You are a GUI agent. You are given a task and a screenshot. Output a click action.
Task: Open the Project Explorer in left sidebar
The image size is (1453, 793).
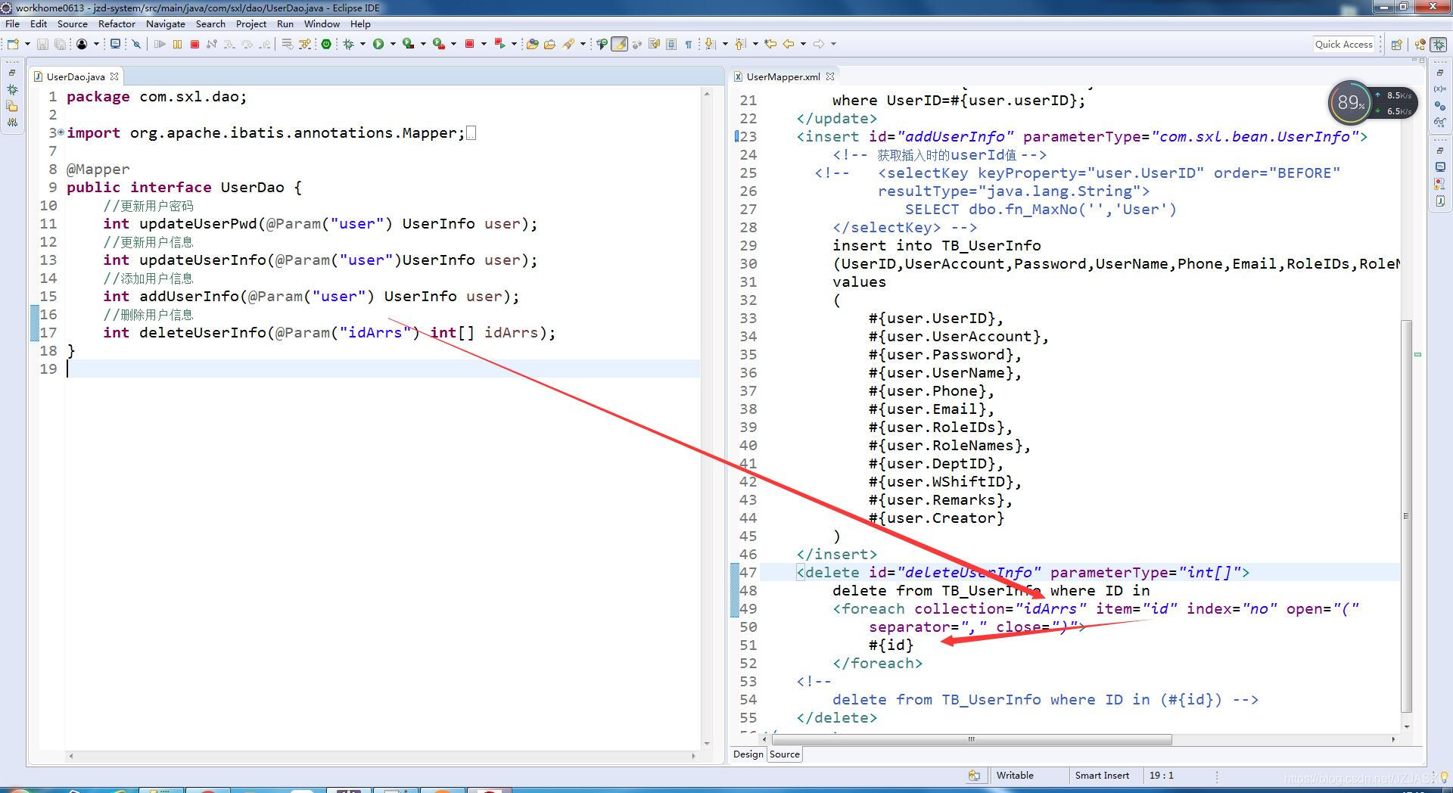point(12,106)
